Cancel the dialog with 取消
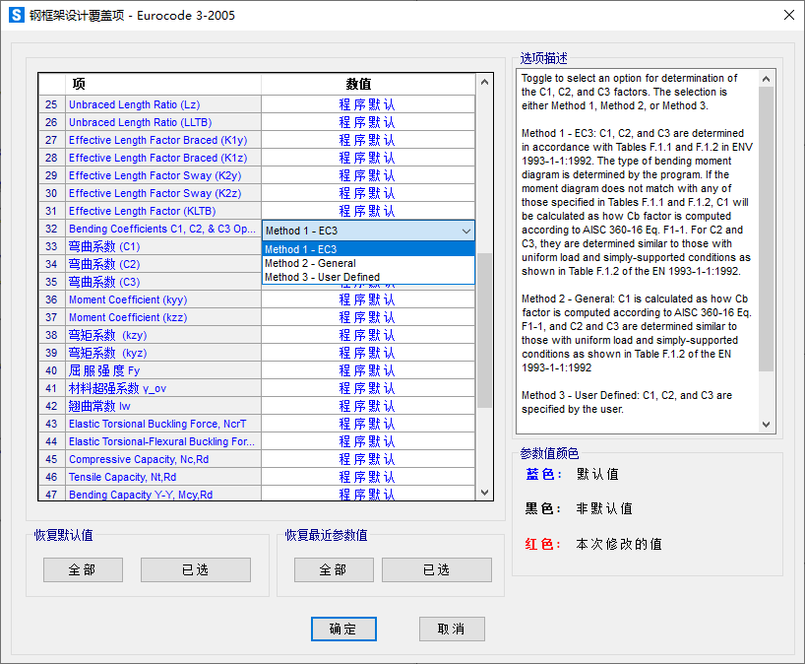Viewport: 805px width, 664px height. point(452,629)
